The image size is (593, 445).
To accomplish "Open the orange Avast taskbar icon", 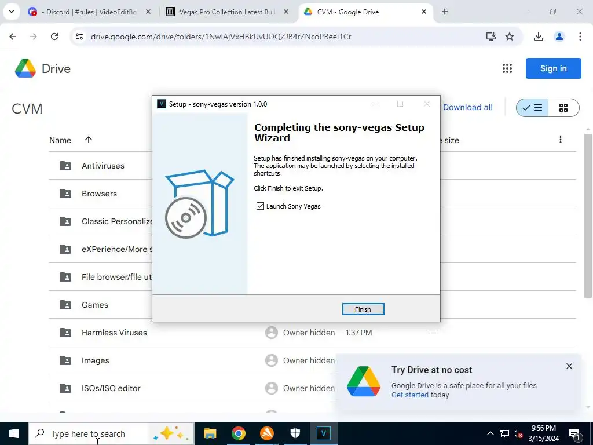I will click(x=267, y=433).
